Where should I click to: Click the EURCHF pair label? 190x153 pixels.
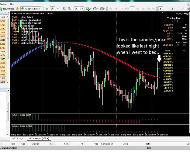click(168, 91)
